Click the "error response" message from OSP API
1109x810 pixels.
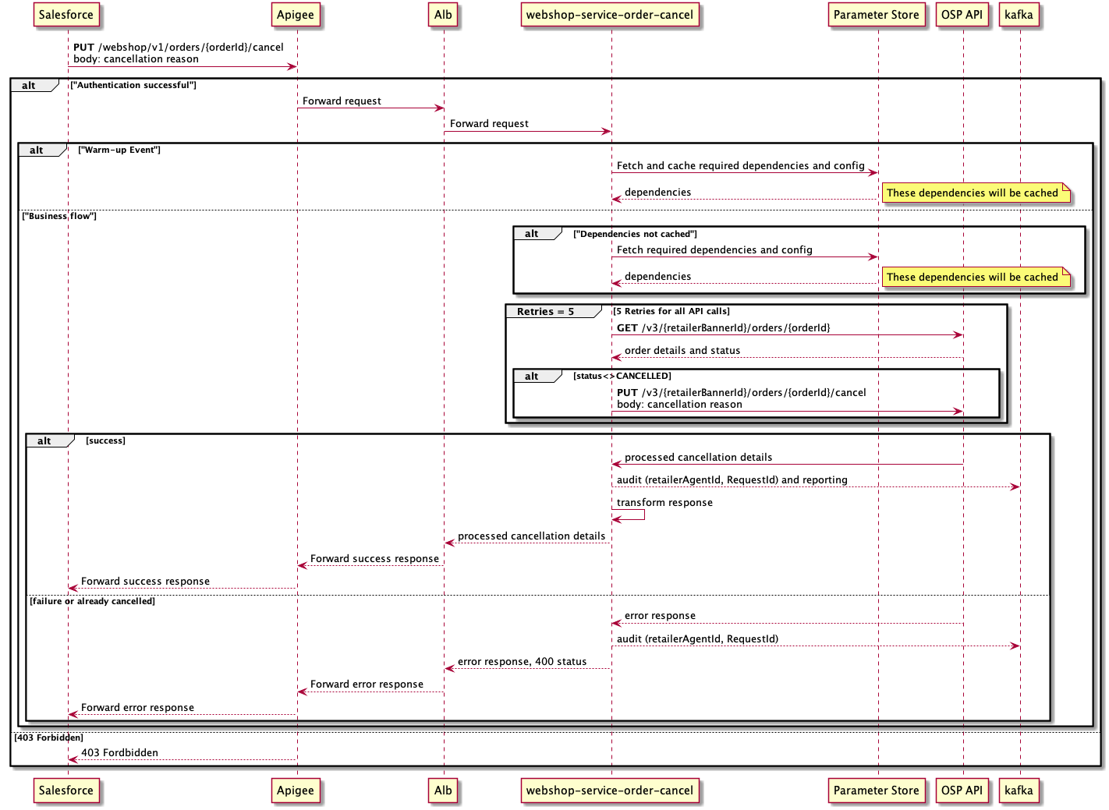click(x=660, y=616)
